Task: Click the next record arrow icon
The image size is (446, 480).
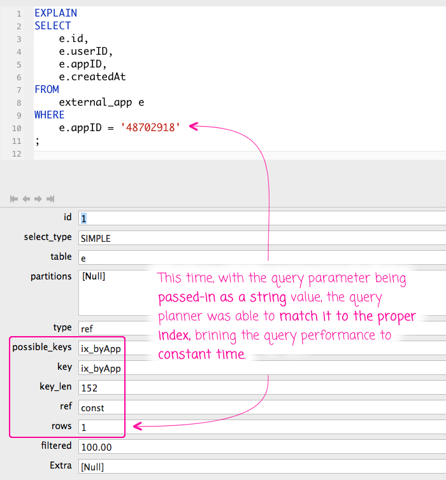Action: (38, 199)
